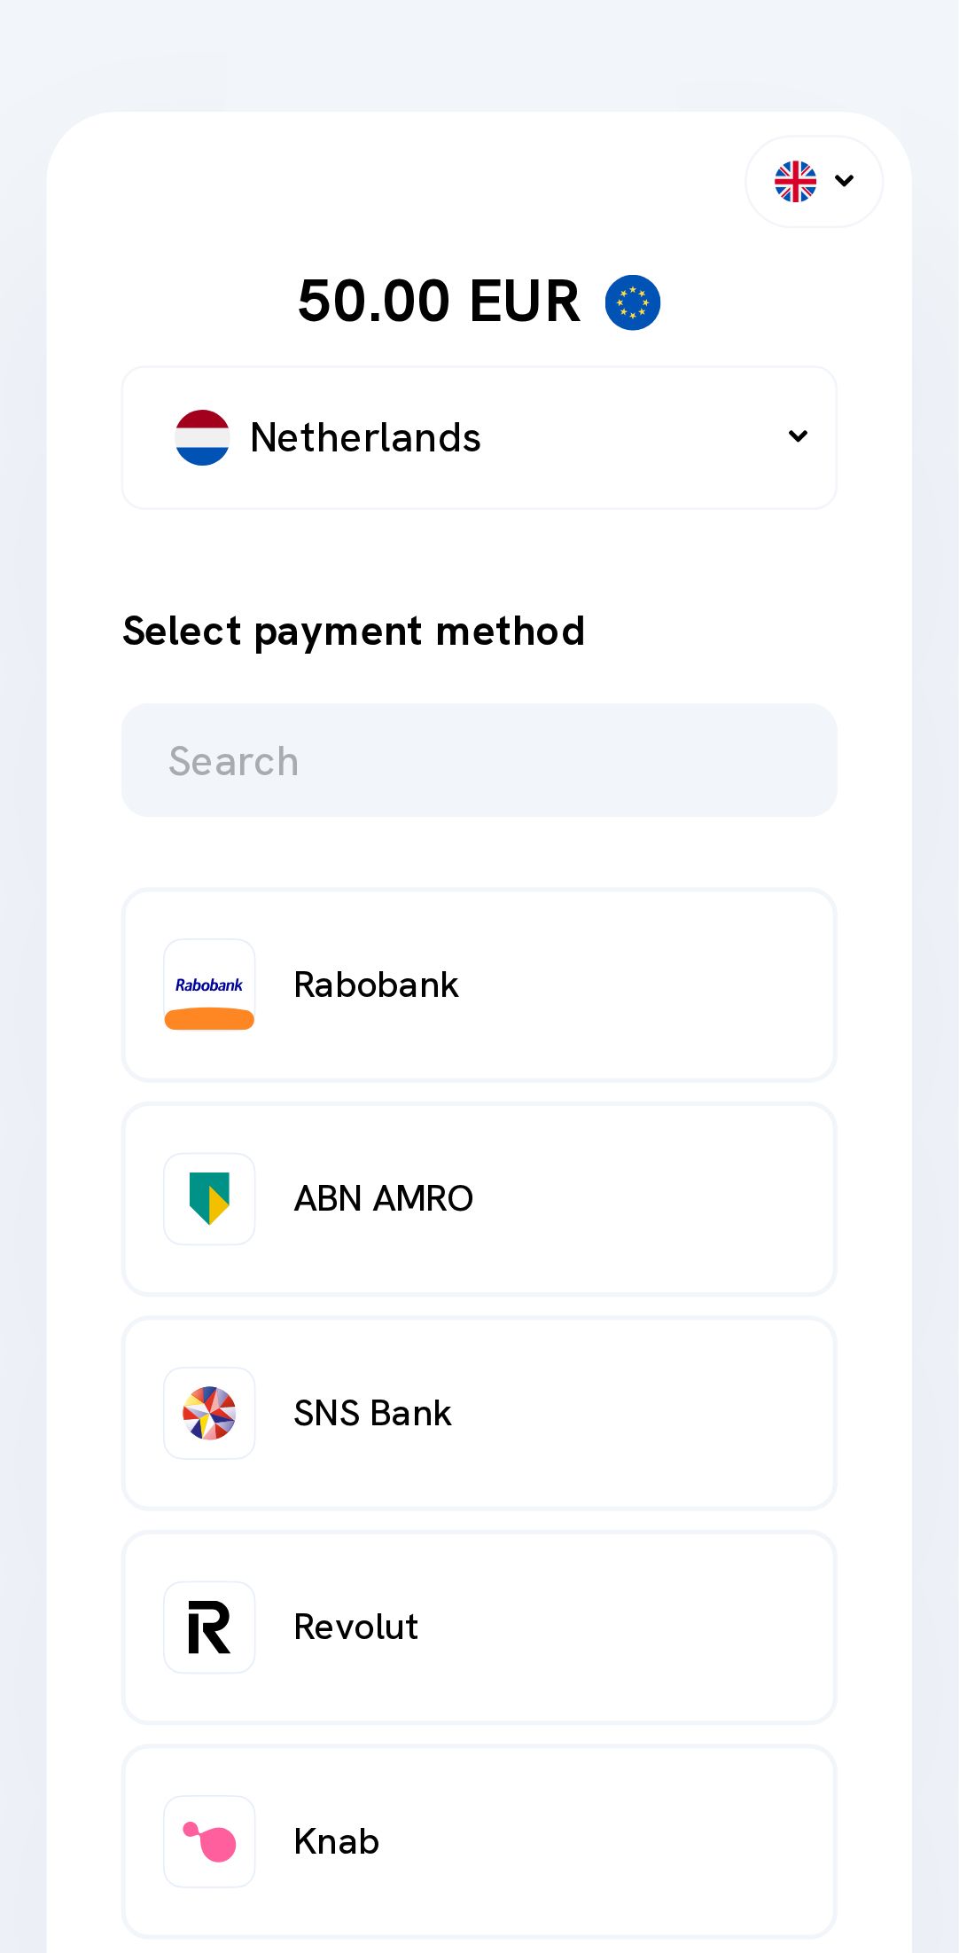
Task: Click the ABN AMRO shield logo
Action: 209,1198
